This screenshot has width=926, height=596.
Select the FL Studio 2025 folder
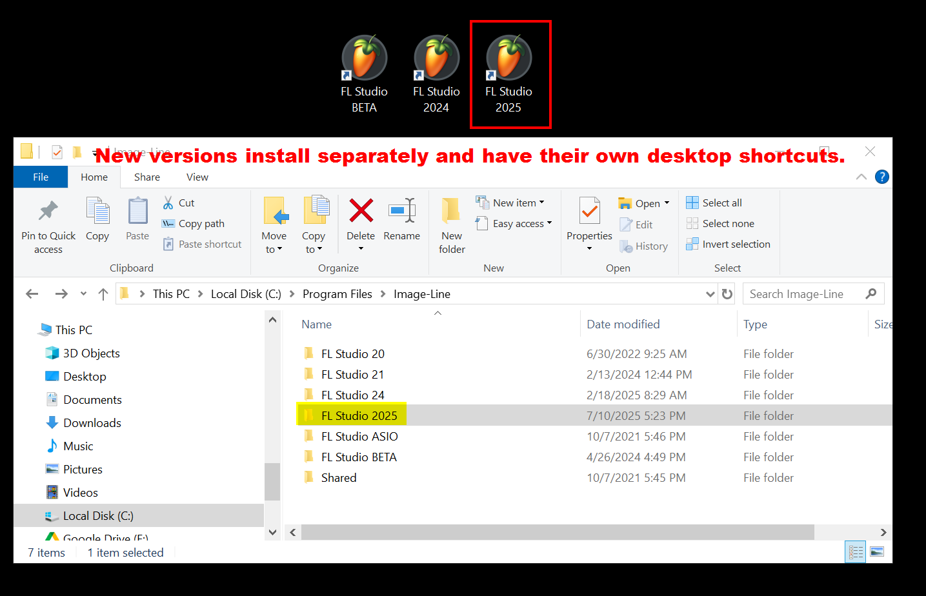359,415
